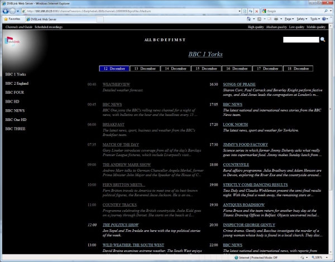Open a new browser tab
The image size is (335, 262).
click(x=100, y=20)
